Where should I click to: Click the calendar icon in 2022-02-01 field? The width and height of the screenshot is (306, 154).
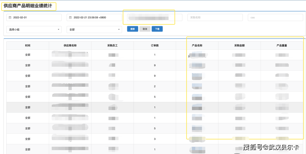pyautogui.click(x=10, y=18)
